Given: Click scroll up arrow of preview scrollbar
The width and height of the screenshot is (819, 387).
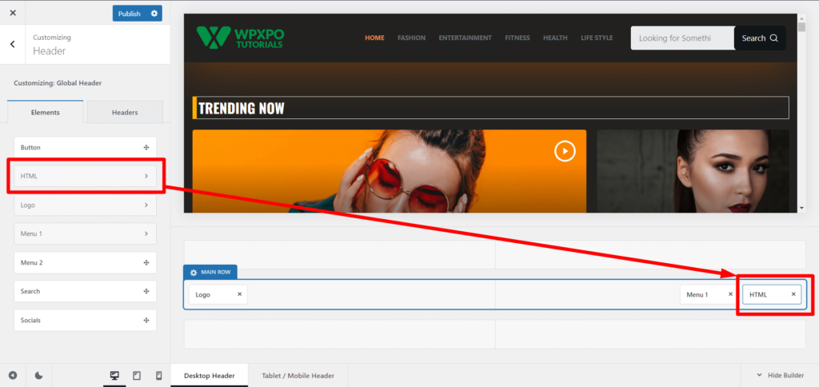Looking at the screenshot, I should 801,18.
